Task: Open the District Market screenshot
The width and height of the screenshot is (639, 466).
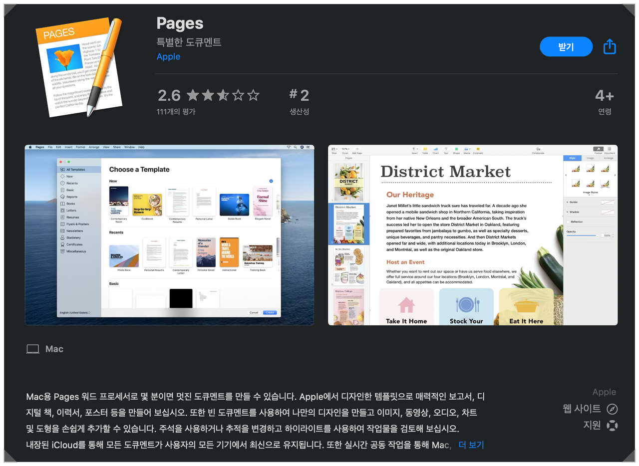Action: point(473,235)
